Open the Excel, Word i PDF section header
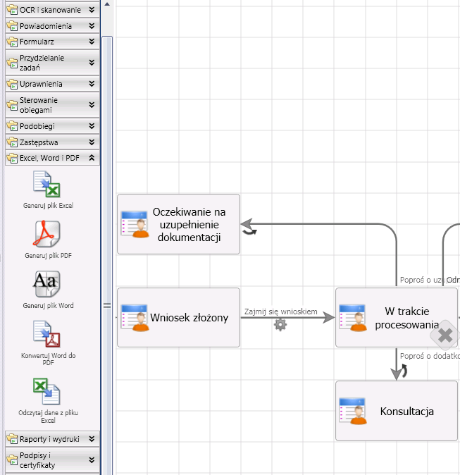This screenshot has height=475, width=460. [x=52, y=158]
